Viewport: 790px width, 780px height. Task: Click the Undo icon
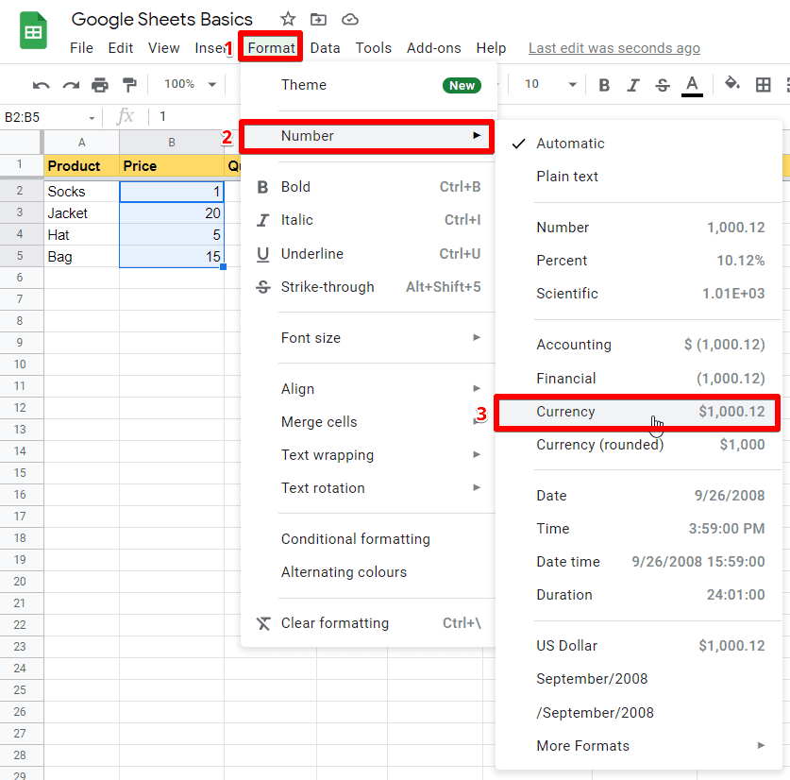(x=41, y=84)
